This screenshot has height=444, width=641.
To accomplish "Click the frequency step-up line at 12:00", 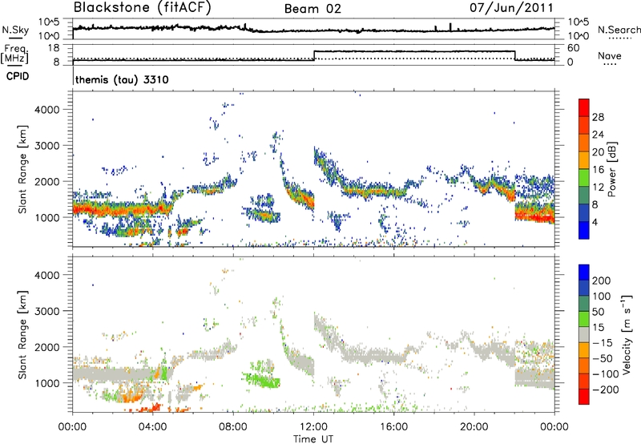I will (314, 55).
